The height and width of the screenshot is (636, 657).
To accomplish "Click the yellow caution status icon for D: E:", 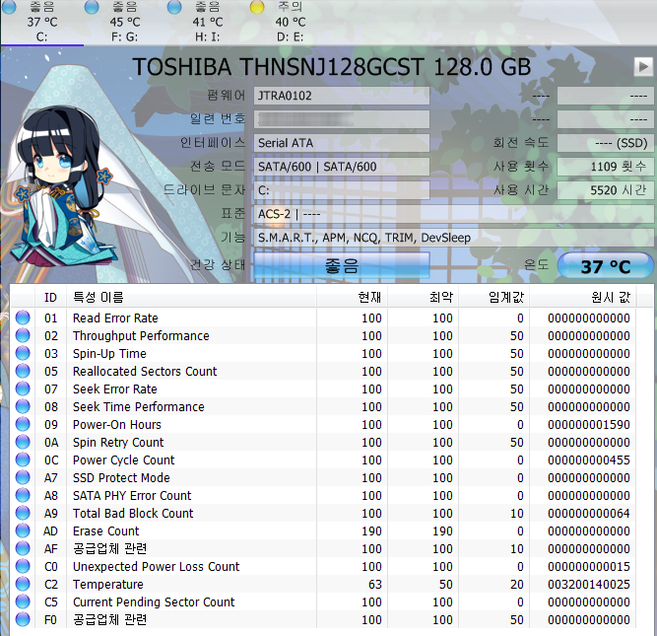I will pyautogui.click(x=257, y=7).
